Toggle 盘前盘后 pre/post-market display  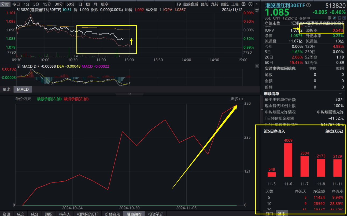(x=191, y=4)
